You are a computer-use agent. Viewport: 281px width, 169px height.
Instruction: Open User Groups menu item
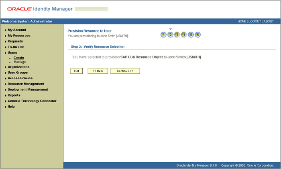point(18,72)
